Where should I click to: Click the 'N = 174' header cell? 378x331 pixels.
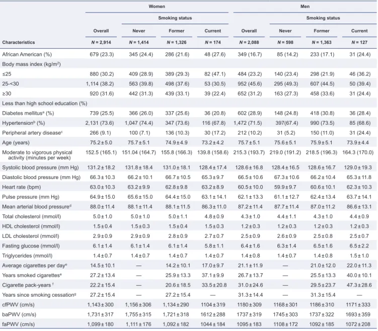(212, 42)
